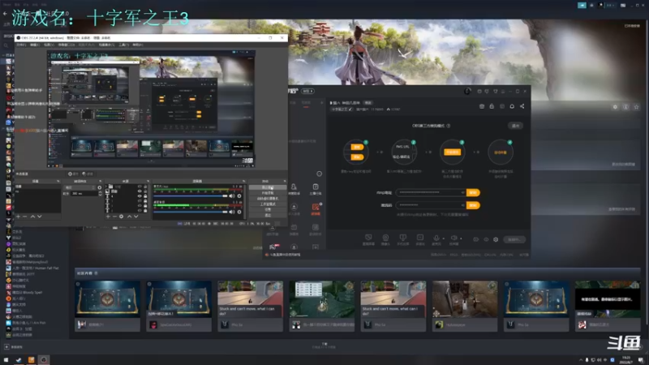Reveal hidden stream key with eye icon
Viewport: 649px width, 365px height.
(462, 205)
